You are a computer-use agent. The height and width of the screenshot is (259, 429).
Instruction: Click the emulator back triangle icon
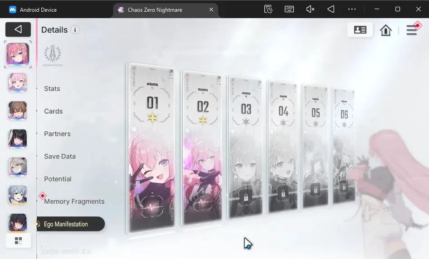click(331, 10)
